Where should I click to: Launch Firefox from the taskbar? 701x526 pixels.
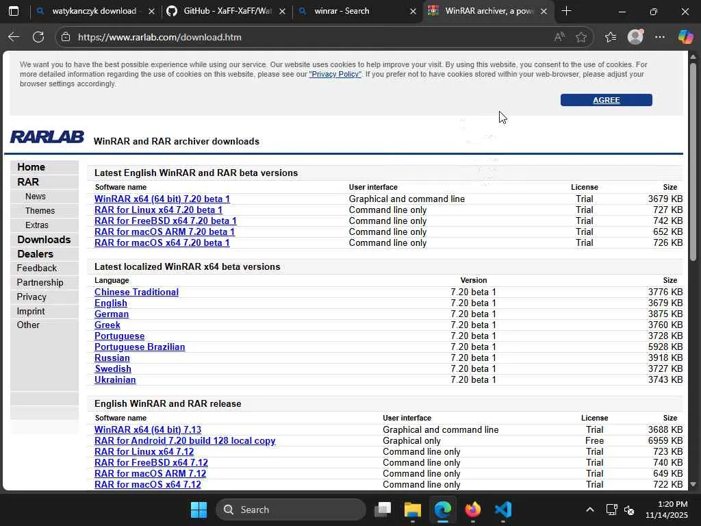pos(472,510)
